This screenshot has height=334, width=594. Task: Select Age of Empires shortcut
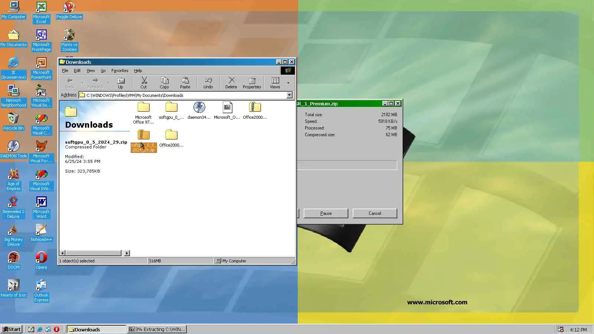tap(14, 179)
